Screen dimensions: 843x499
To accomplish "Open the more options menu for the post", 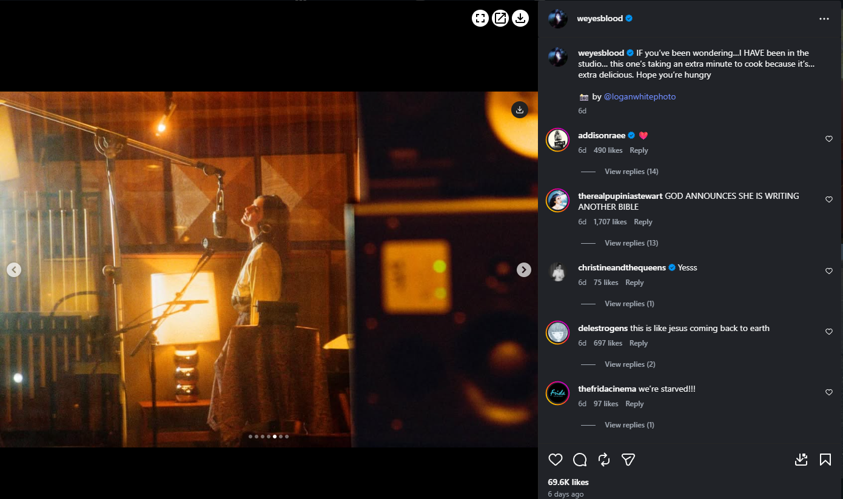I will pos(824,19).
